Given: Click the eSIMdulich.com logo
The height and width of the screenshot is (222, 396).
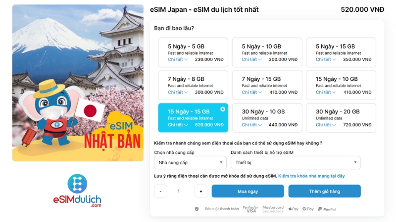Looking at the screenshot, I should point(77,190).
